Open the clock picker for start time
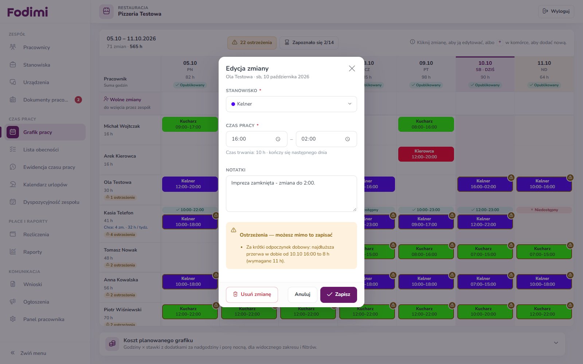583x364 pixels. (x=278, y=139)
